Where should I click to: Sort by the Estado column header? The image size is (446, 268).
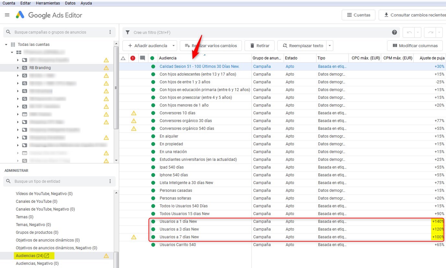coord(300,58)
